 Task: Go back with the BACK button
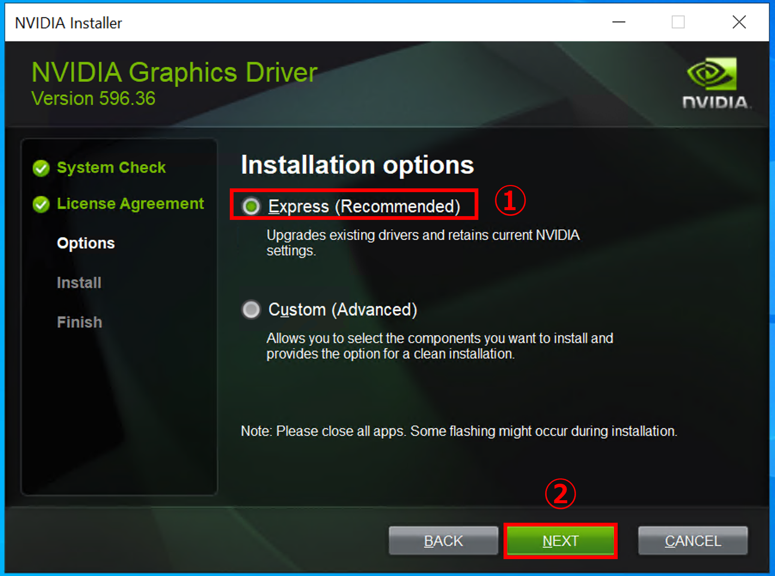click(x=443, y=541)
